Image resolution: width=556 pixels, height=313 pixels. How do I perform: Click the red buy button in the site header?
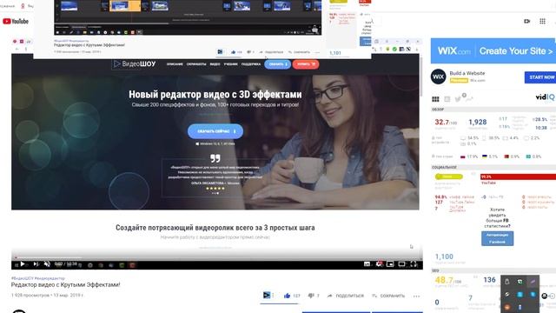[x=306, y=64]
